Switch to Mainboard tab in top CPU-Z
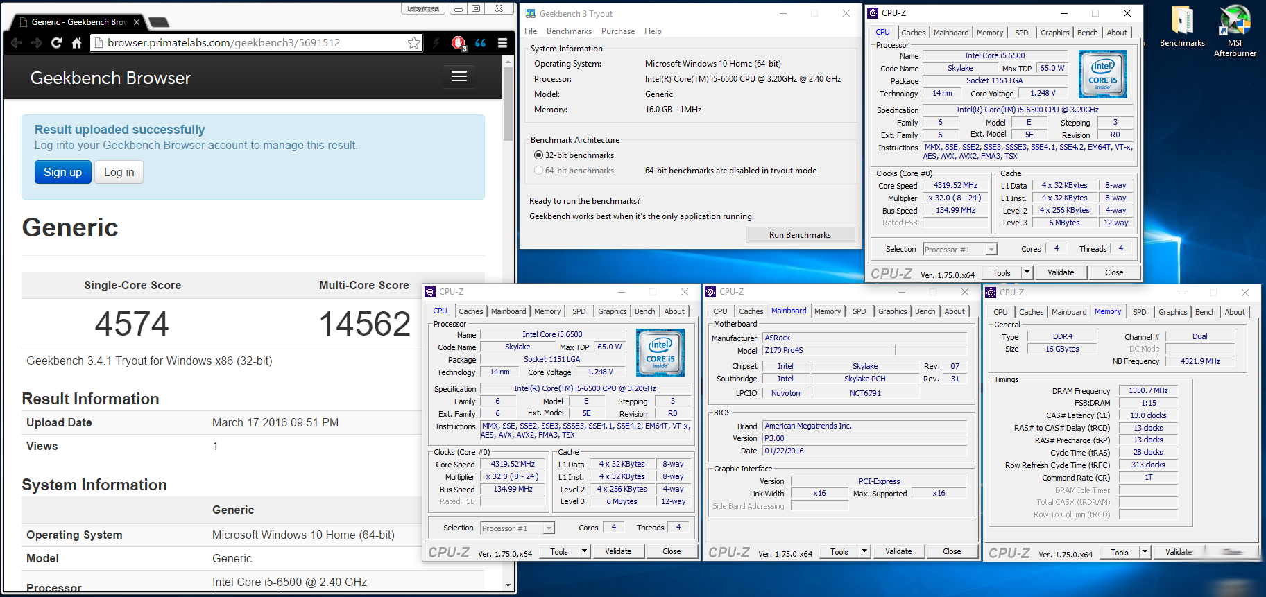 tap(951, 33)
